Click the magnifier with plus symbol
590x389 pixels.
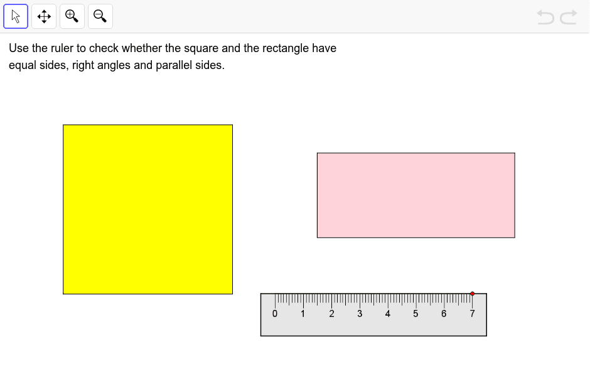72,16
